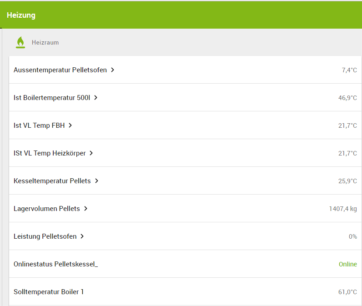Image resolution: width=362 pixels, height=306 pixels.
Task: Click Solltemperatur Boiler 1 label
Action: [49, 292]
